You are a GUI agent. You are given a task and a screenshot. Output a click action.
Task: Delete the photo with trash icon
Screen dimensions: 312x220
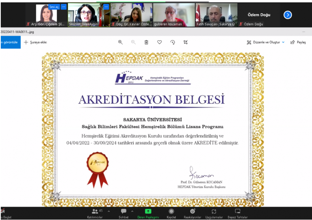coord(146,42)
